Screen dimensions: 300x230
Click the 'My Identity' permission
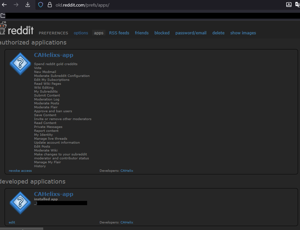point(44,134)
